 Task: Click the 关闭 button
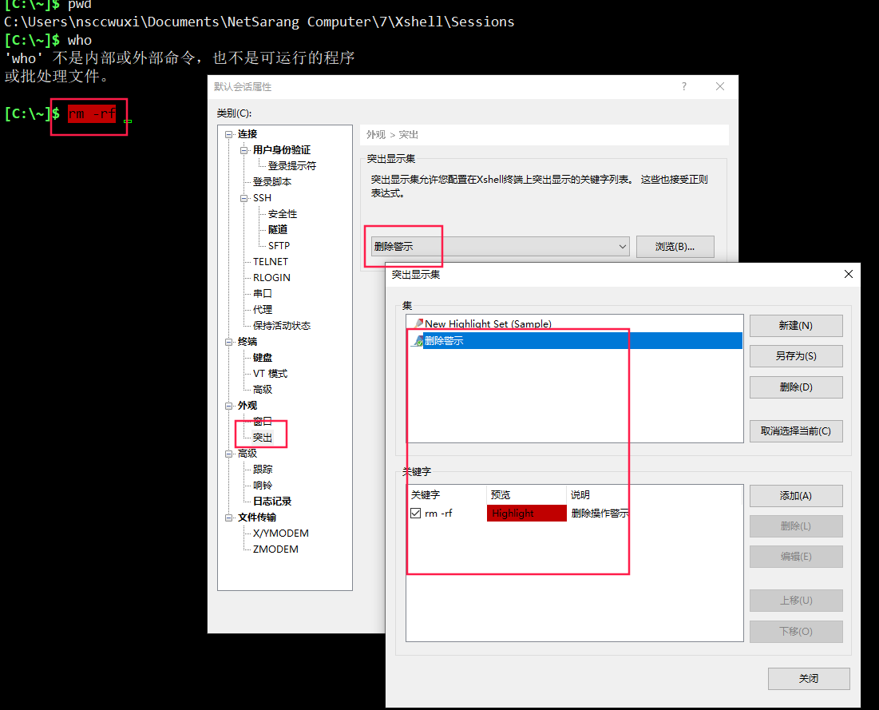coord(809,679)
